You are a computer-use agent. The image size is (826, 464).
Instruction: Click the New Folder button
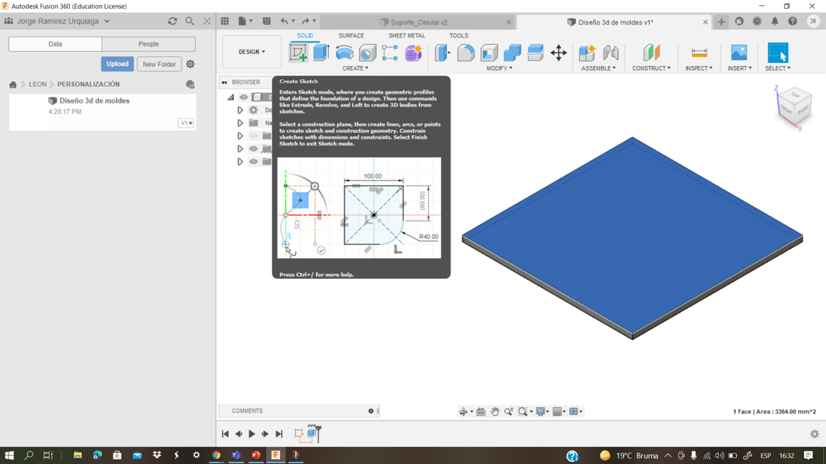159,64
